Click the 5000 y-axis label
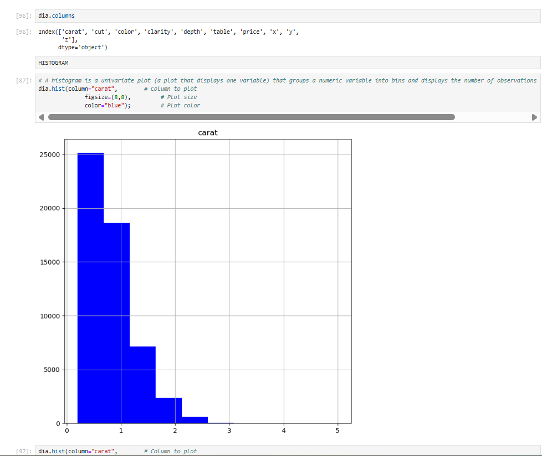The image size is (542, 456). click(52, 370)
